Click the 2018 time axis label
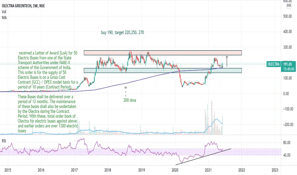 pyautogui.click(x=108, y=170)
